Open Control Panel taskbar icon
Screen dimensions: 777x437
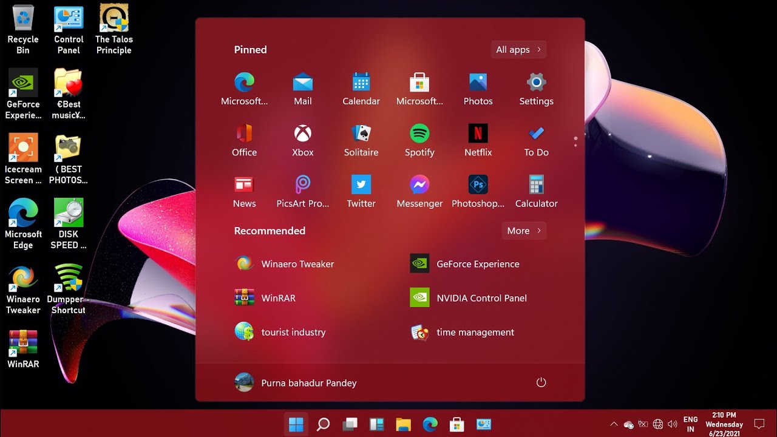483,424
